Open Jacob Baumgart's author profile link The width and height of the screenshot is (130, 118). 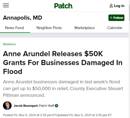pos(26,106)
